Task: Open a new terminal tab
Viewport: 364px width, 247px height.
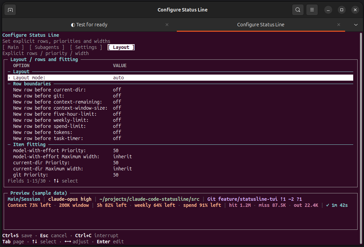Action: pos(10,10)
